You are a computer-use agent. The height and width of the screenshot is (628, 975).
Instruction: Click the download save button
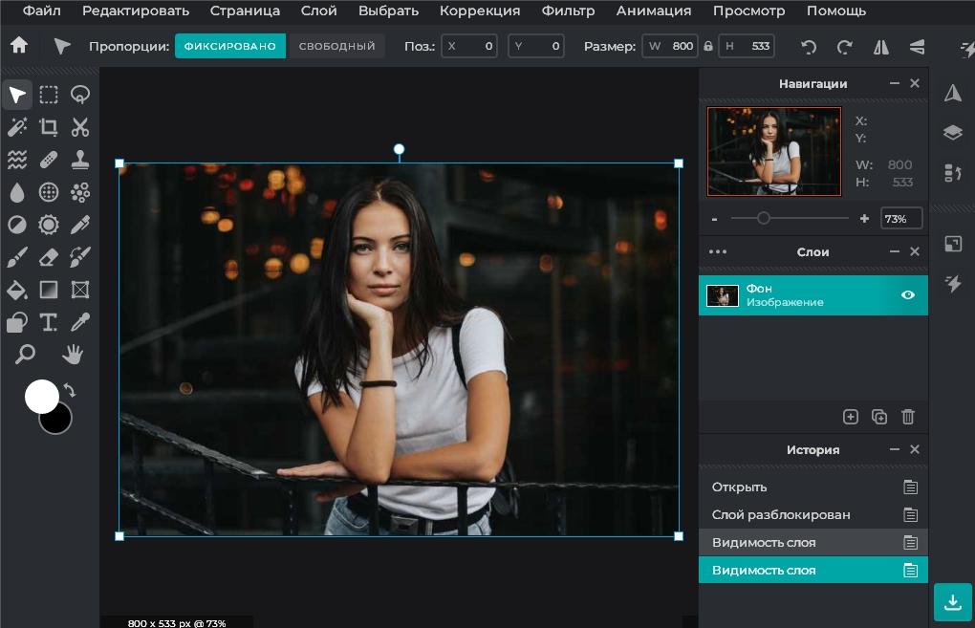coord(952,602)
